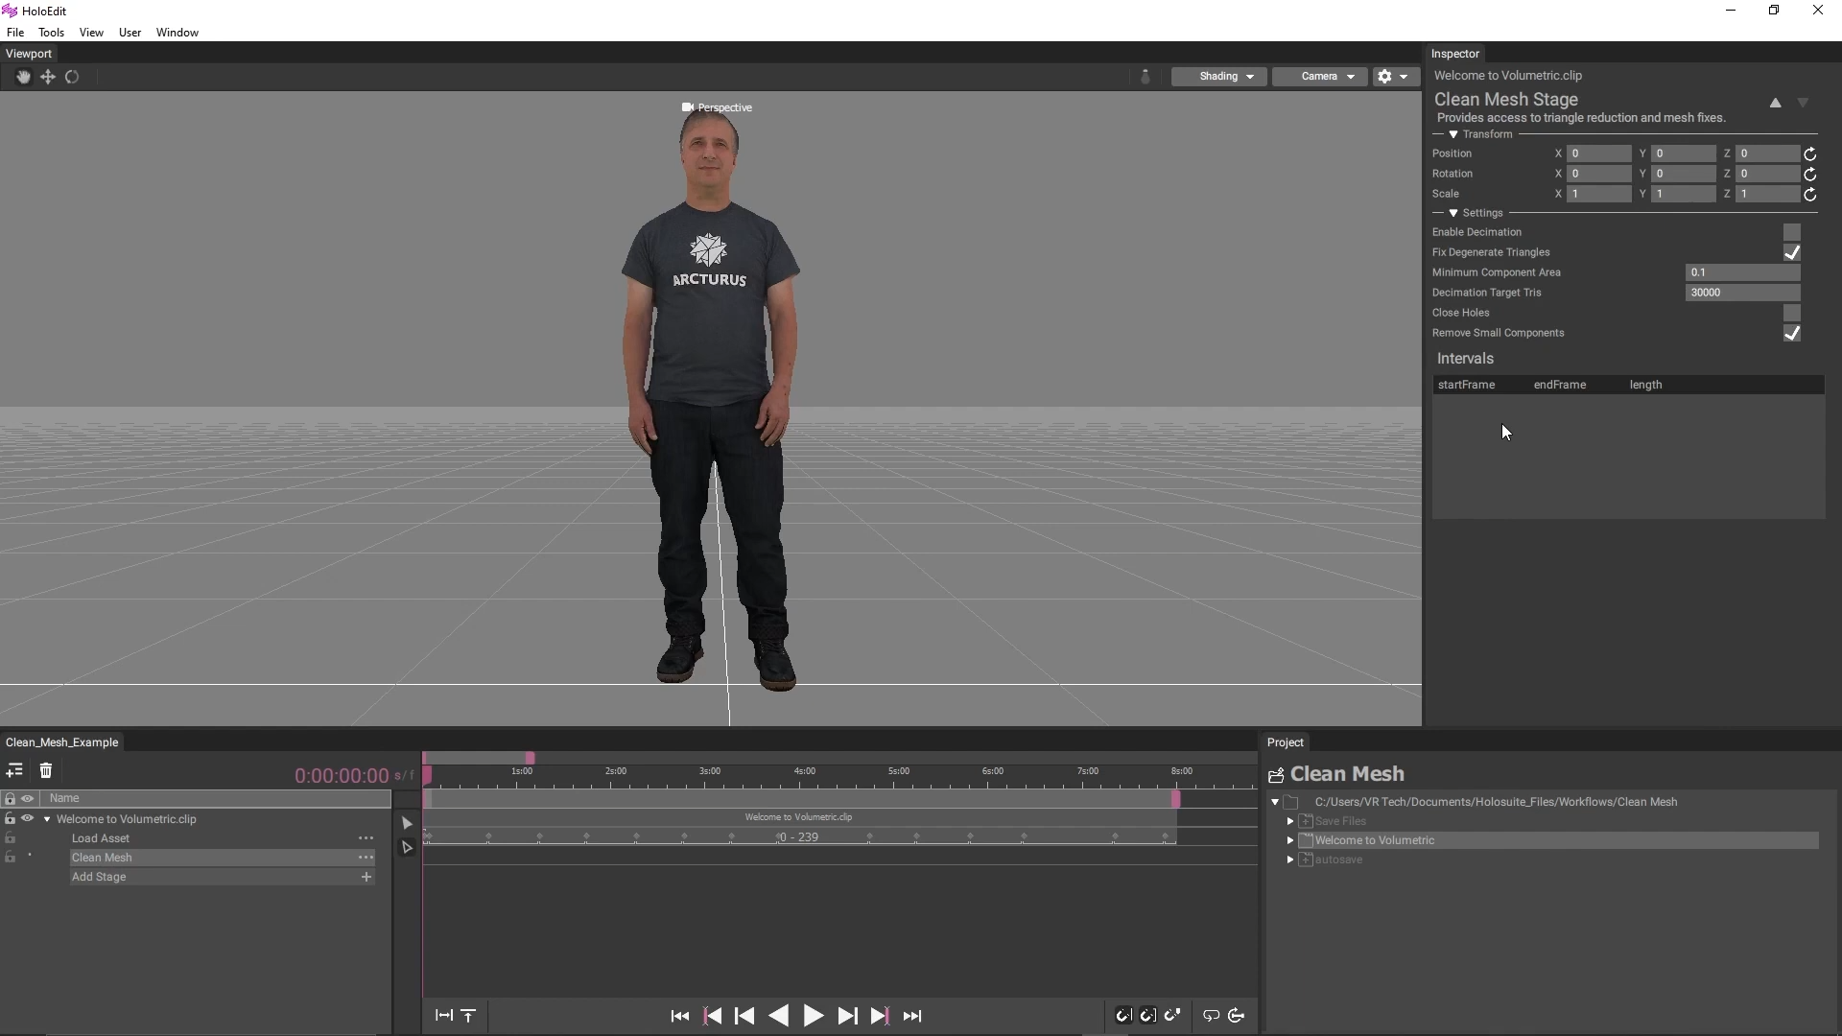Viewport: 1842px width, 1036px height.
Task: Click the scroll-to-top icon in timeline
Action: point(468,1015)
